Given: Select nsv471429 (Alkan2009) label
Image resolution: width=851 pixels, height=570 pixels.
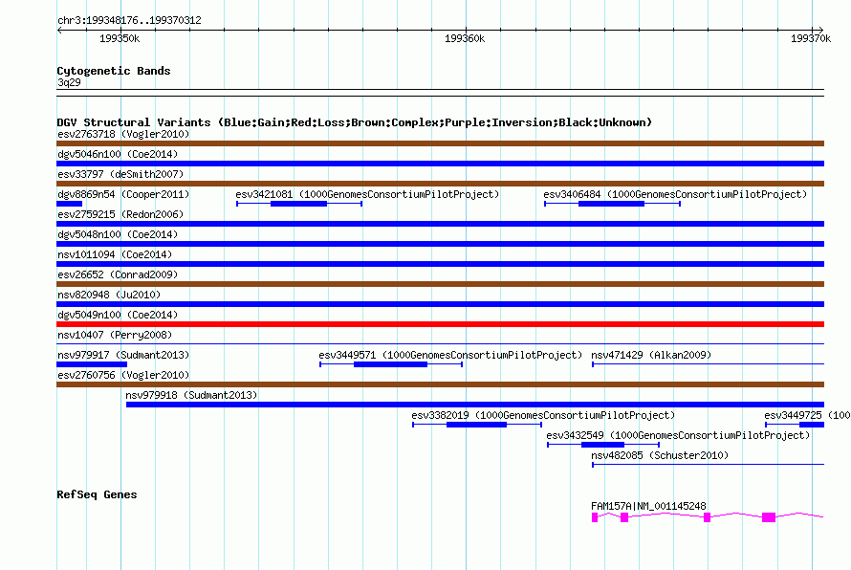Looking at the screenshot, I should pyautogui.click(x=651, y=355).
